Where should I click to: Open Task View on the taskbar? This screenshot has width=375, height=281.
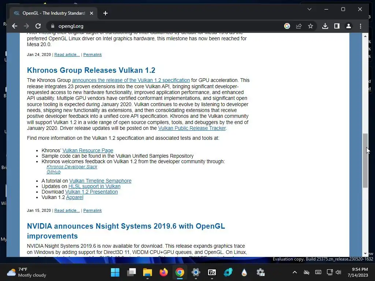[x=131, y=272]
